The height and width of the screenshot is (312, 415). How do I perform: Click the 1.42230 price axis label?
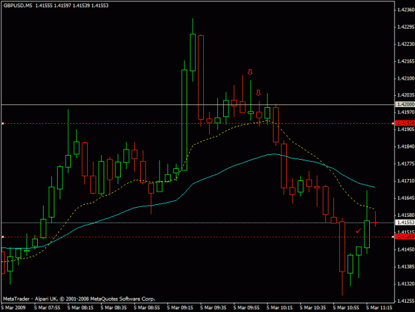pos(406,44)
